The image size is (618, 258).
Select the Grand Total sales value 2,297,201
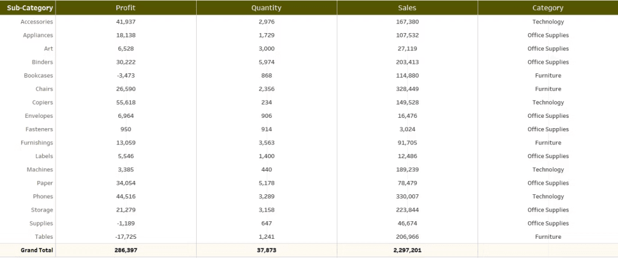[x=407, y=250]
